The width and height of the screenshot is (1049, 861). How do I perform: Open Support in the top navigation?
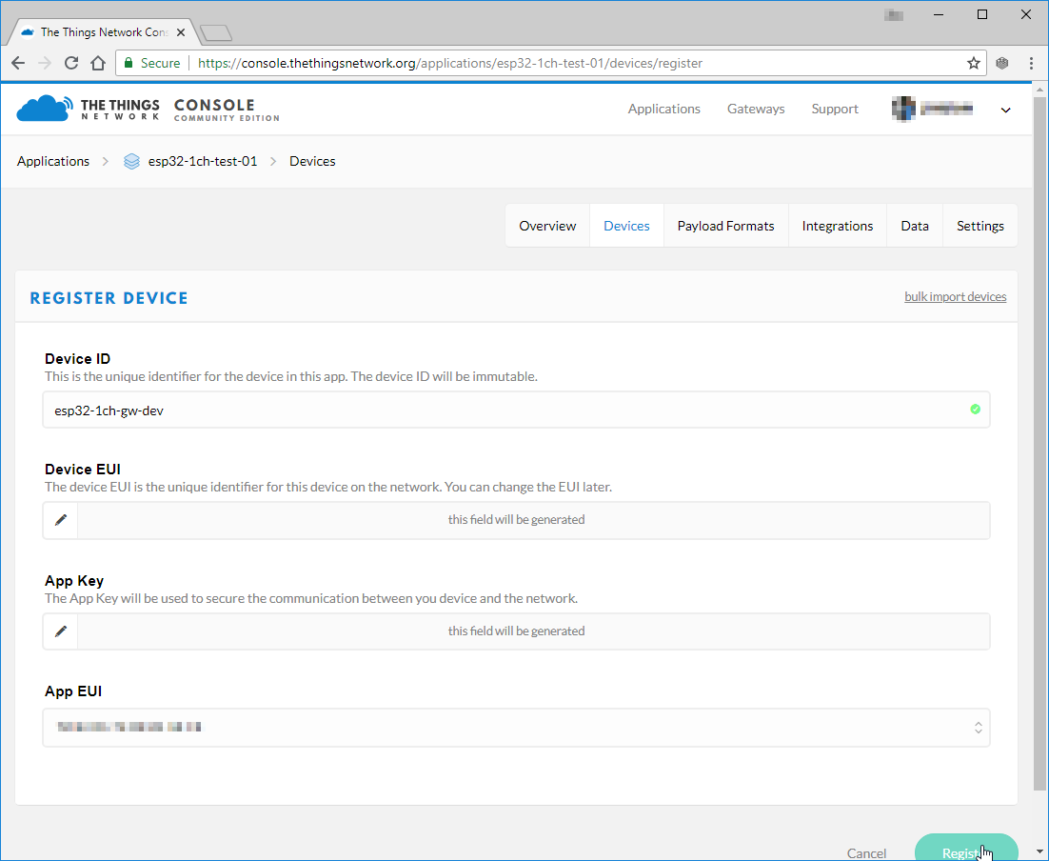coord(835,109)
